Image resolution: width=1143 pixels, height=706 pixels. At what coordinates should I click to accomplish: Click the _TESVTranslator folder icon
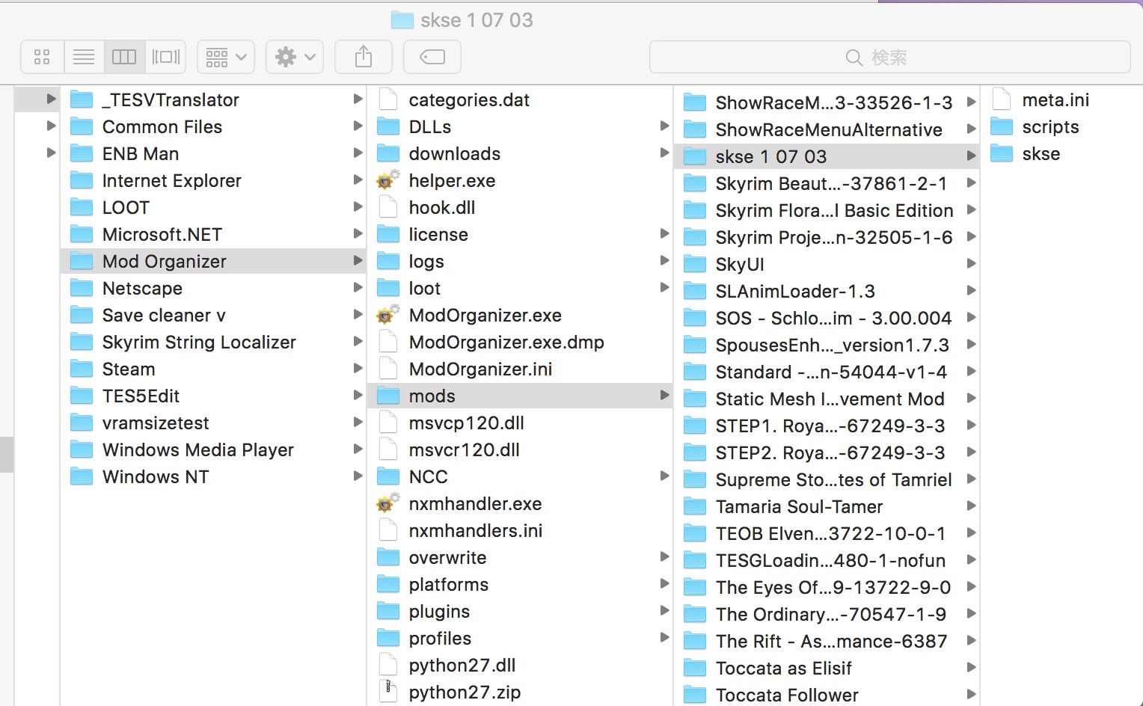[x=81, y=99]
